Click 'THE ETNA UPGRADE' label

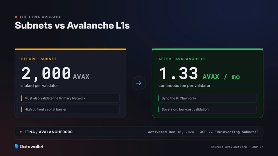(x=40, y=17)
